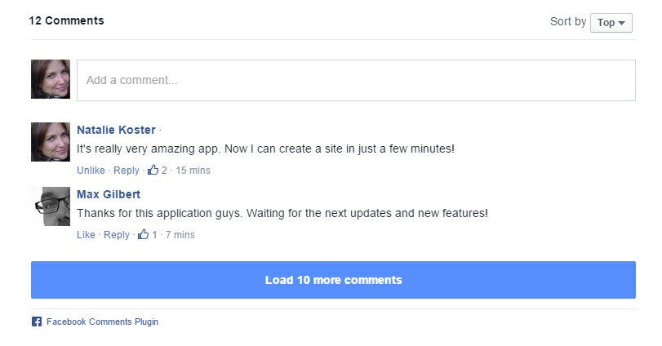662x346 pixels.
Task: Click your profile picture beside the comment box
Action: pyautogui.click(x=51, y=79)
